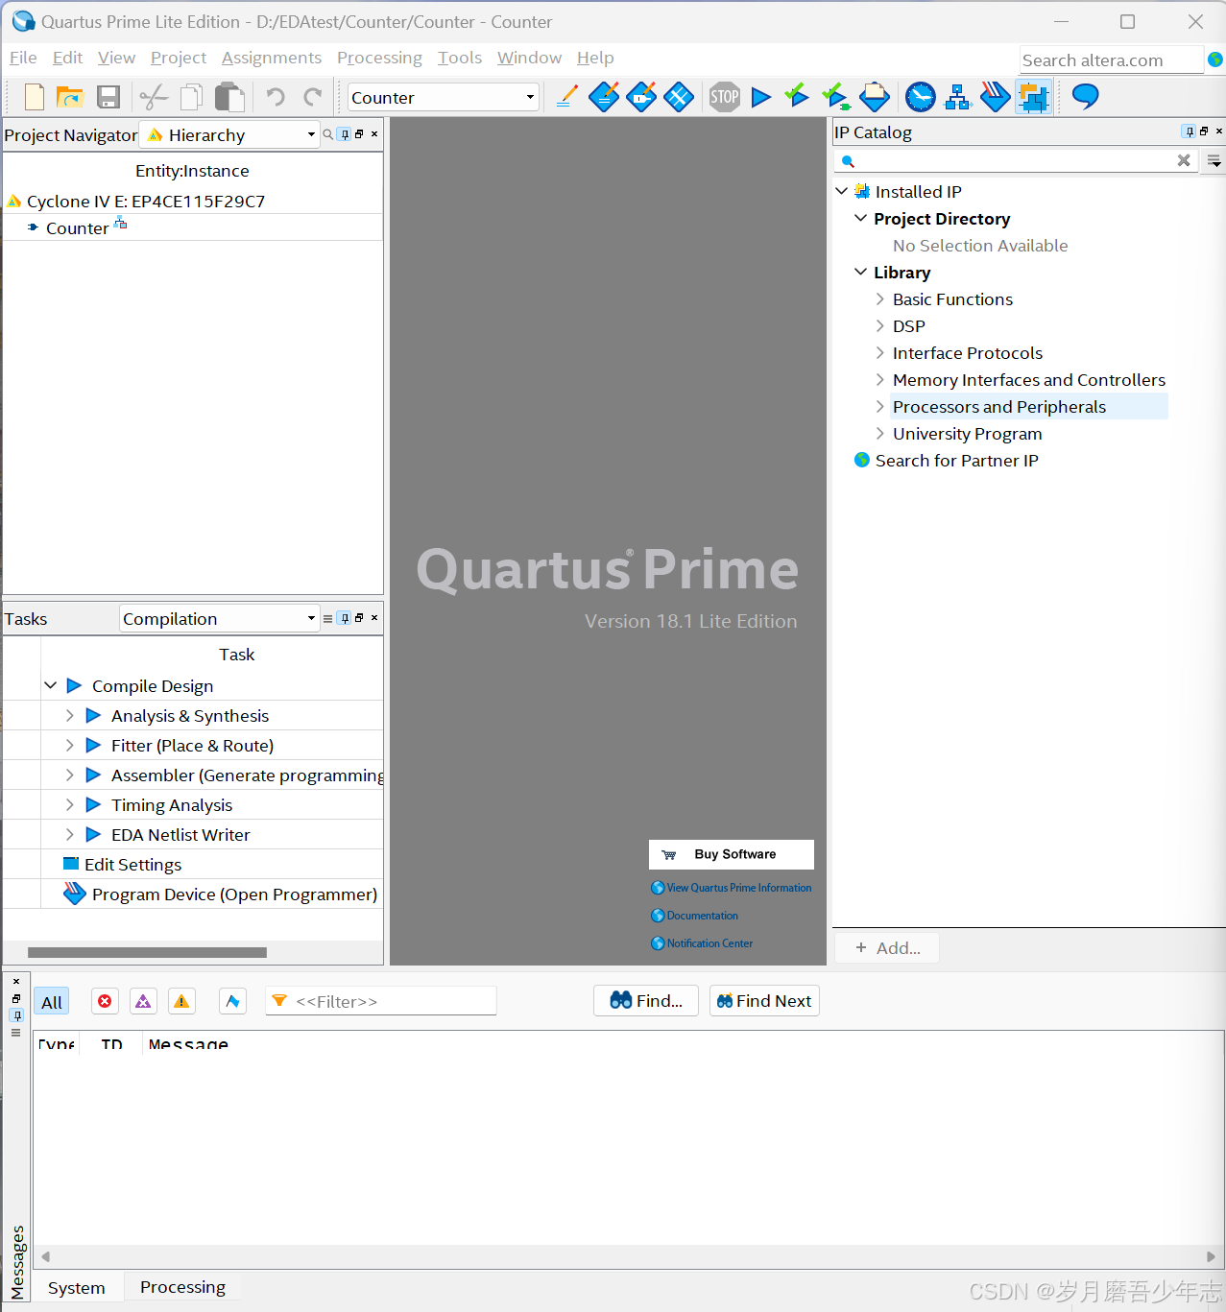Click the Copy icon in toolbar
This screenshot has height=1312, width=1226.
192,97
